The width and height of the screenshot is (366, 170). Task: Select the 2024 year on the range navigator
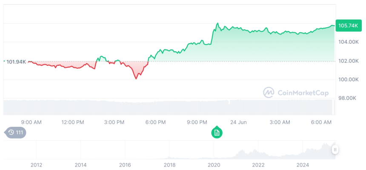pyautogui.click(x=303, y=164)
